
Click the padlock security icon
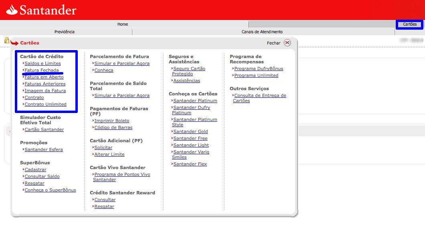pyautogui.click(x=7, y=40)
